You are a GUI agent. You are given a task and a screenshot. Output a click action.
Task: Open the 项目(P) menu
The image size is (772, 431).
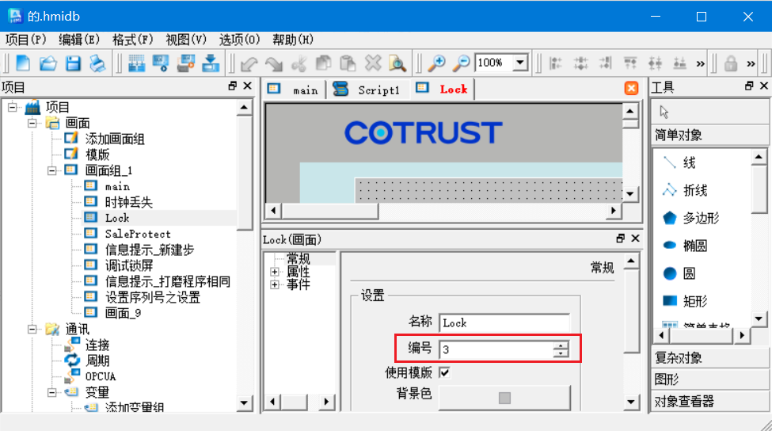[25, 40]
